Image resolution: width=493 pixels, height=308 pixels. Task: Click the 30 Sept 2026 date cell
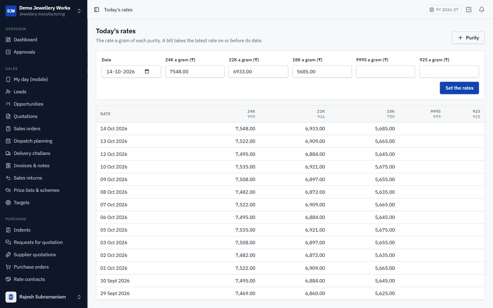(x=115, y=281)
